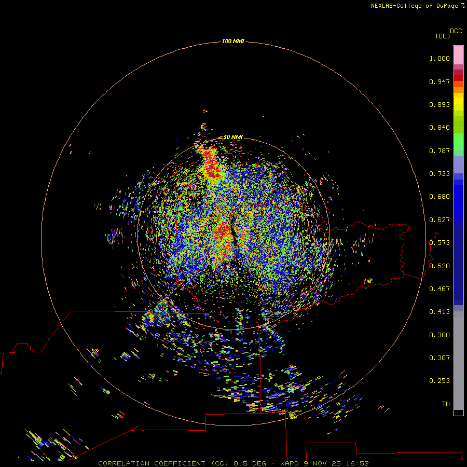Viewport: 467px width, 467px height.
Task: Click the 1.000 legend value
Action: point(439,58)
